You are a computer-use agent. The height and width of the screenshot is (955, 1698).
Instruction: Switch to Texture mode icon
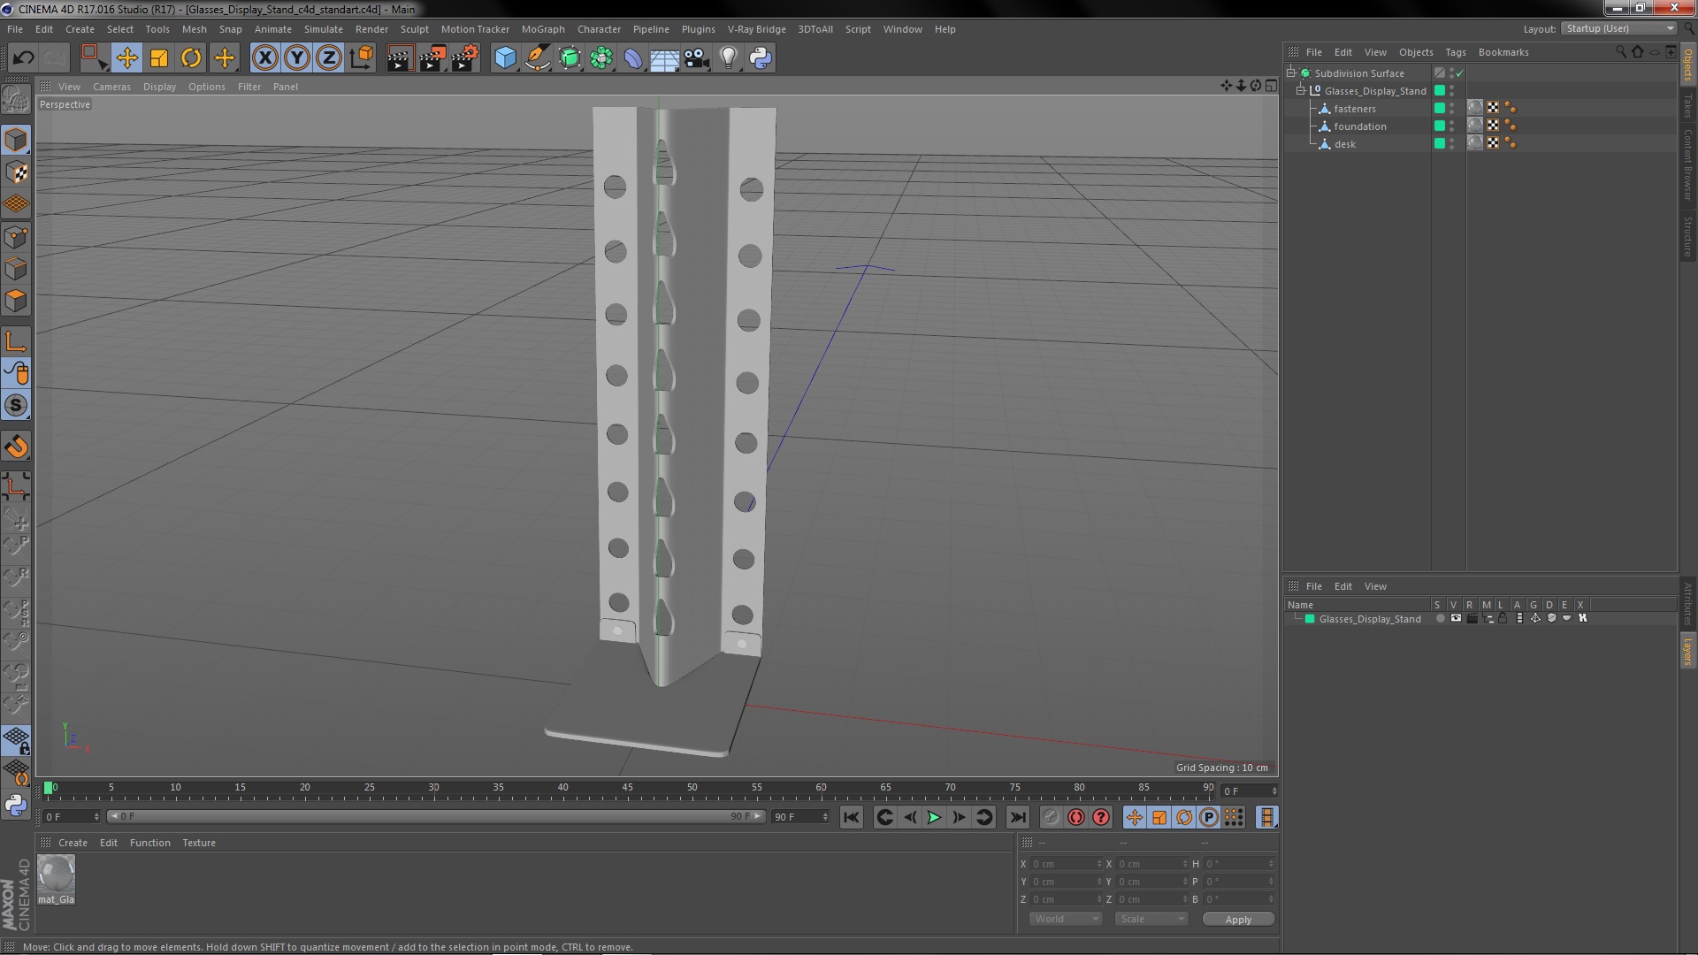pyautogui.click(x=16, y=172)
